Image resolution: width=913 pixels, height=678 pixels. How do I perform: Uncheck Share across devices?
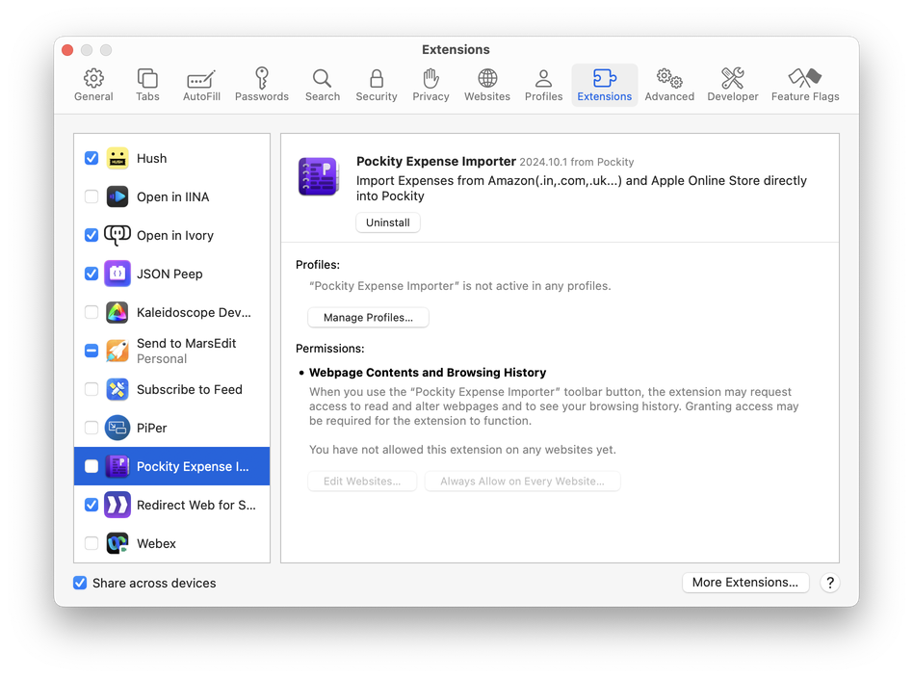pos(80,583)
